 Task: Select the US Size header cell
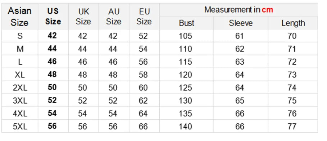click(x=53, y=16)
